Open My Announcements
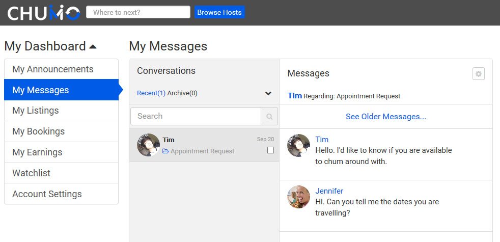The height and width of the screenshot is (242, 500). pyautogui.click(x=61, y=69)
